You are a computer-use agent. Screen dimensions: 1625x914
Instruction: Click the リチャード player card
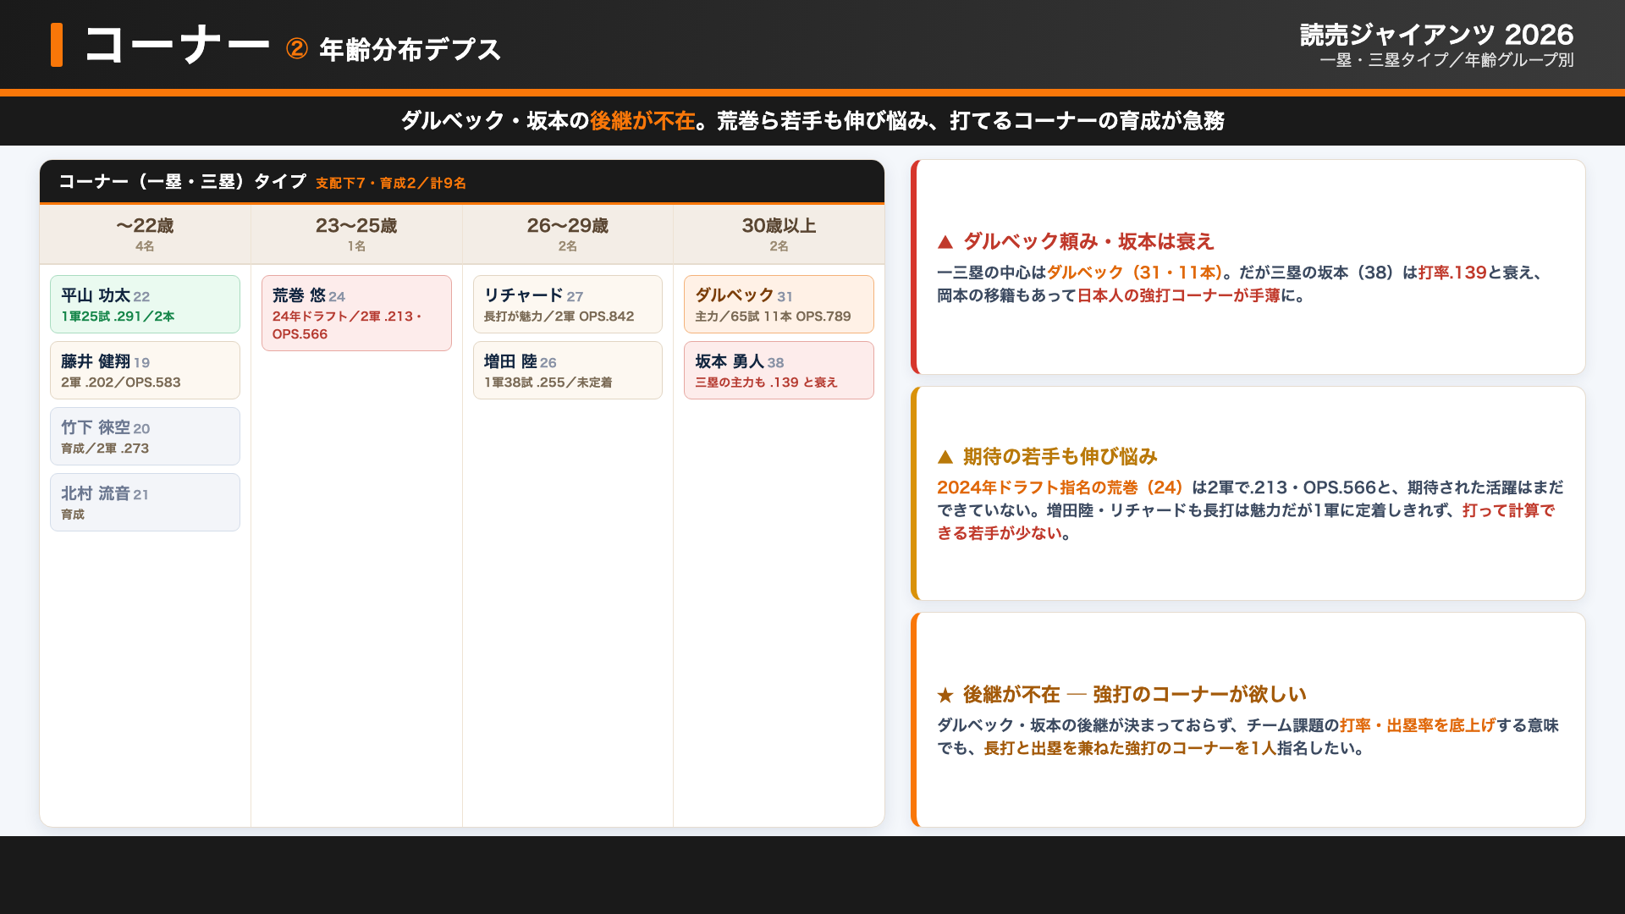568,304
